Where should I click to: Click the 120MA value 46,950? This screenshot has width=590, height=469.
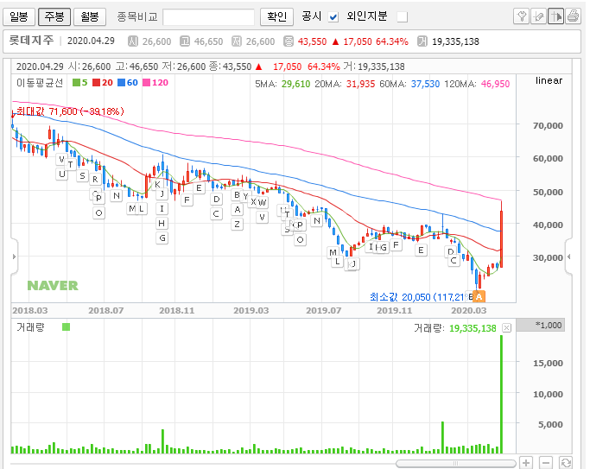495,84
